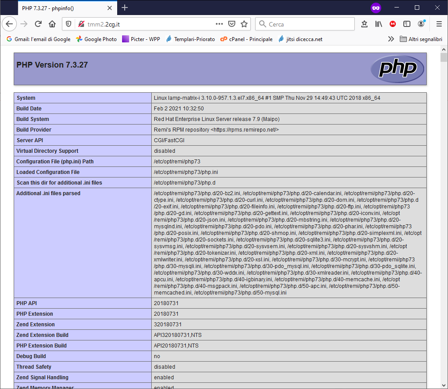Open bookmarks menu toolbar icon
This screenshot has width=448, height=389.
click(364, 24)
